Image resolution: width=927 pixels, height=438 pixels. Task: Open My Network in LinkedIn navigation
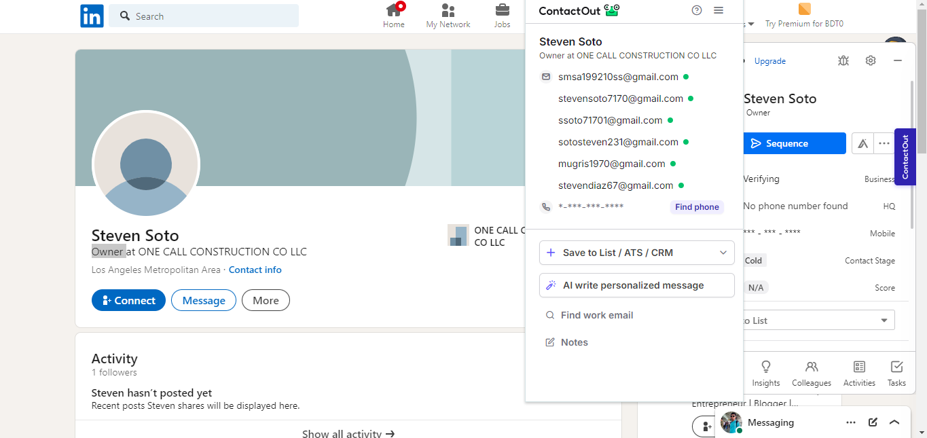[448, 16]
